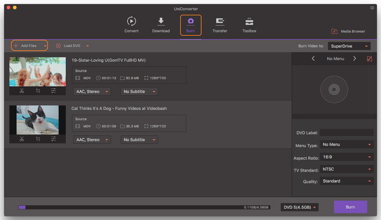Open audio track dropdown for Cat video

[x=92, y=140]
